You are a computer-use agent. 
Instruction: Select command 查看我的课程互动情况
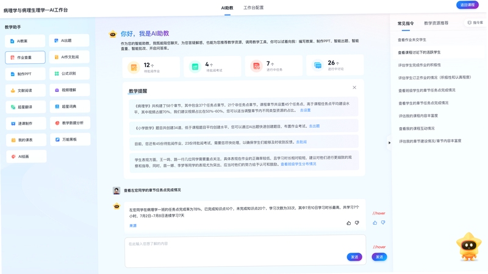(x=417, y=128)
